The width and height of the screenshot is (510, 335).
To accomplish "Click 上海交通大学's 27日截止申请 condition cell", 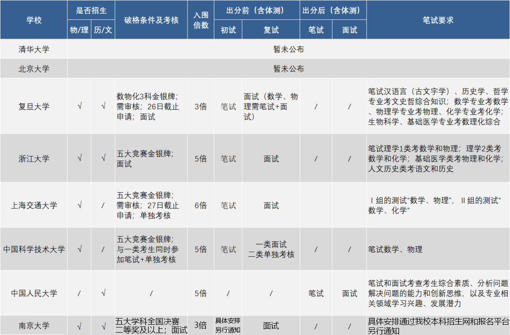I will point(151,205).
